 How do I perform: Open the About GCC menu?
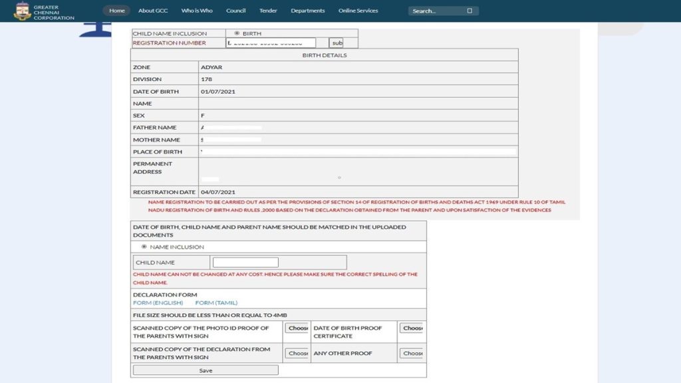(153, 11)
